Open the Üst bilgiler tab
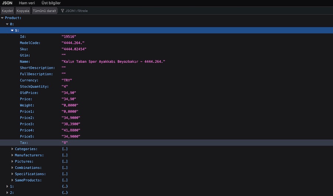The height and width of the screenshot is (196, 333). click(51, 3)
